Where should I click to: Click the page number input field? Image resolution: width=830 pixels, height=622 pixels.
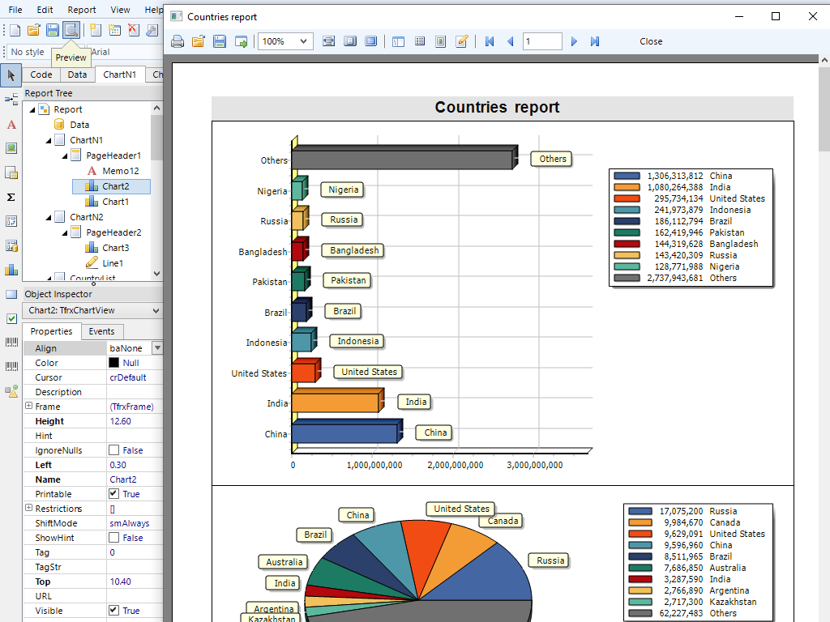pos(541,41)
